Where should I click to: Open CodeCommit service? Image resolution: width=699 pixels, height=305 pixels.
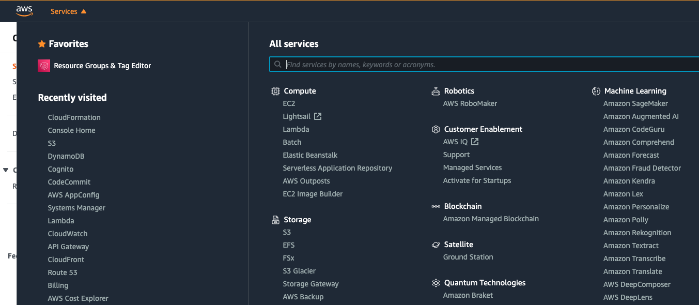click(x=69, y=182)
